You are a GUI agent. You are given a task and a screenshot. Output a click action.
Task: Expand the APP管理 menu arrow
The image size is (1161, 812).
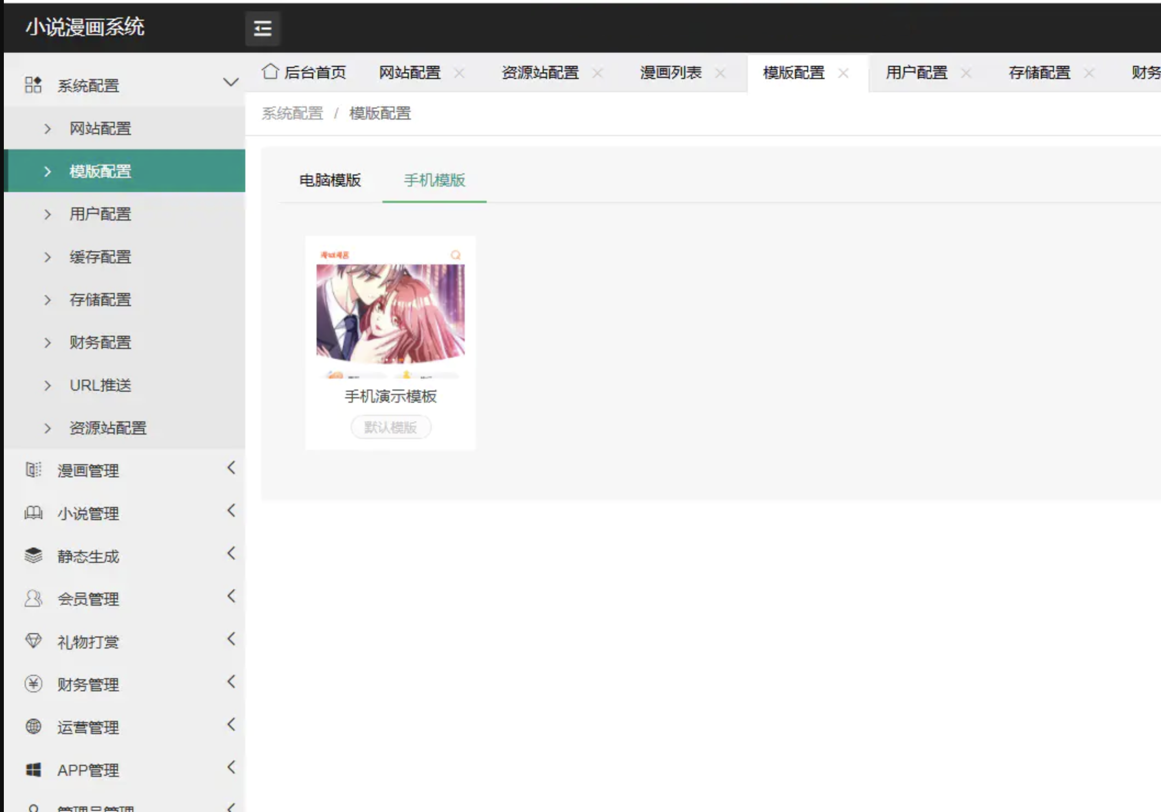click(231, 767)
